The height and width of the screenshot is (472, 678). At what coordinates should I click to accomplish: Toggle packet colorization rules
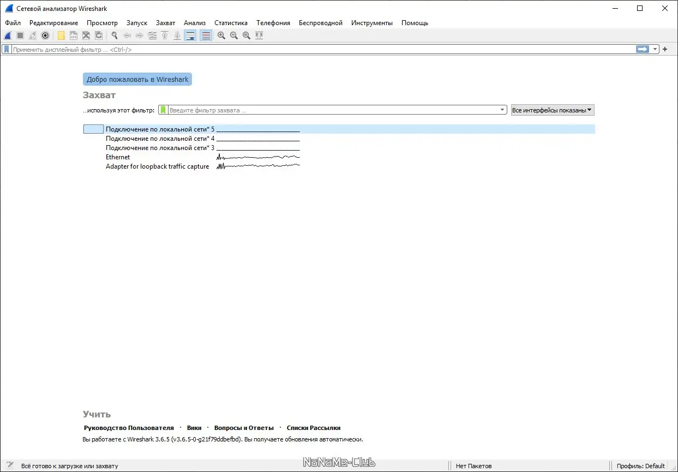[x=206, y=35]
